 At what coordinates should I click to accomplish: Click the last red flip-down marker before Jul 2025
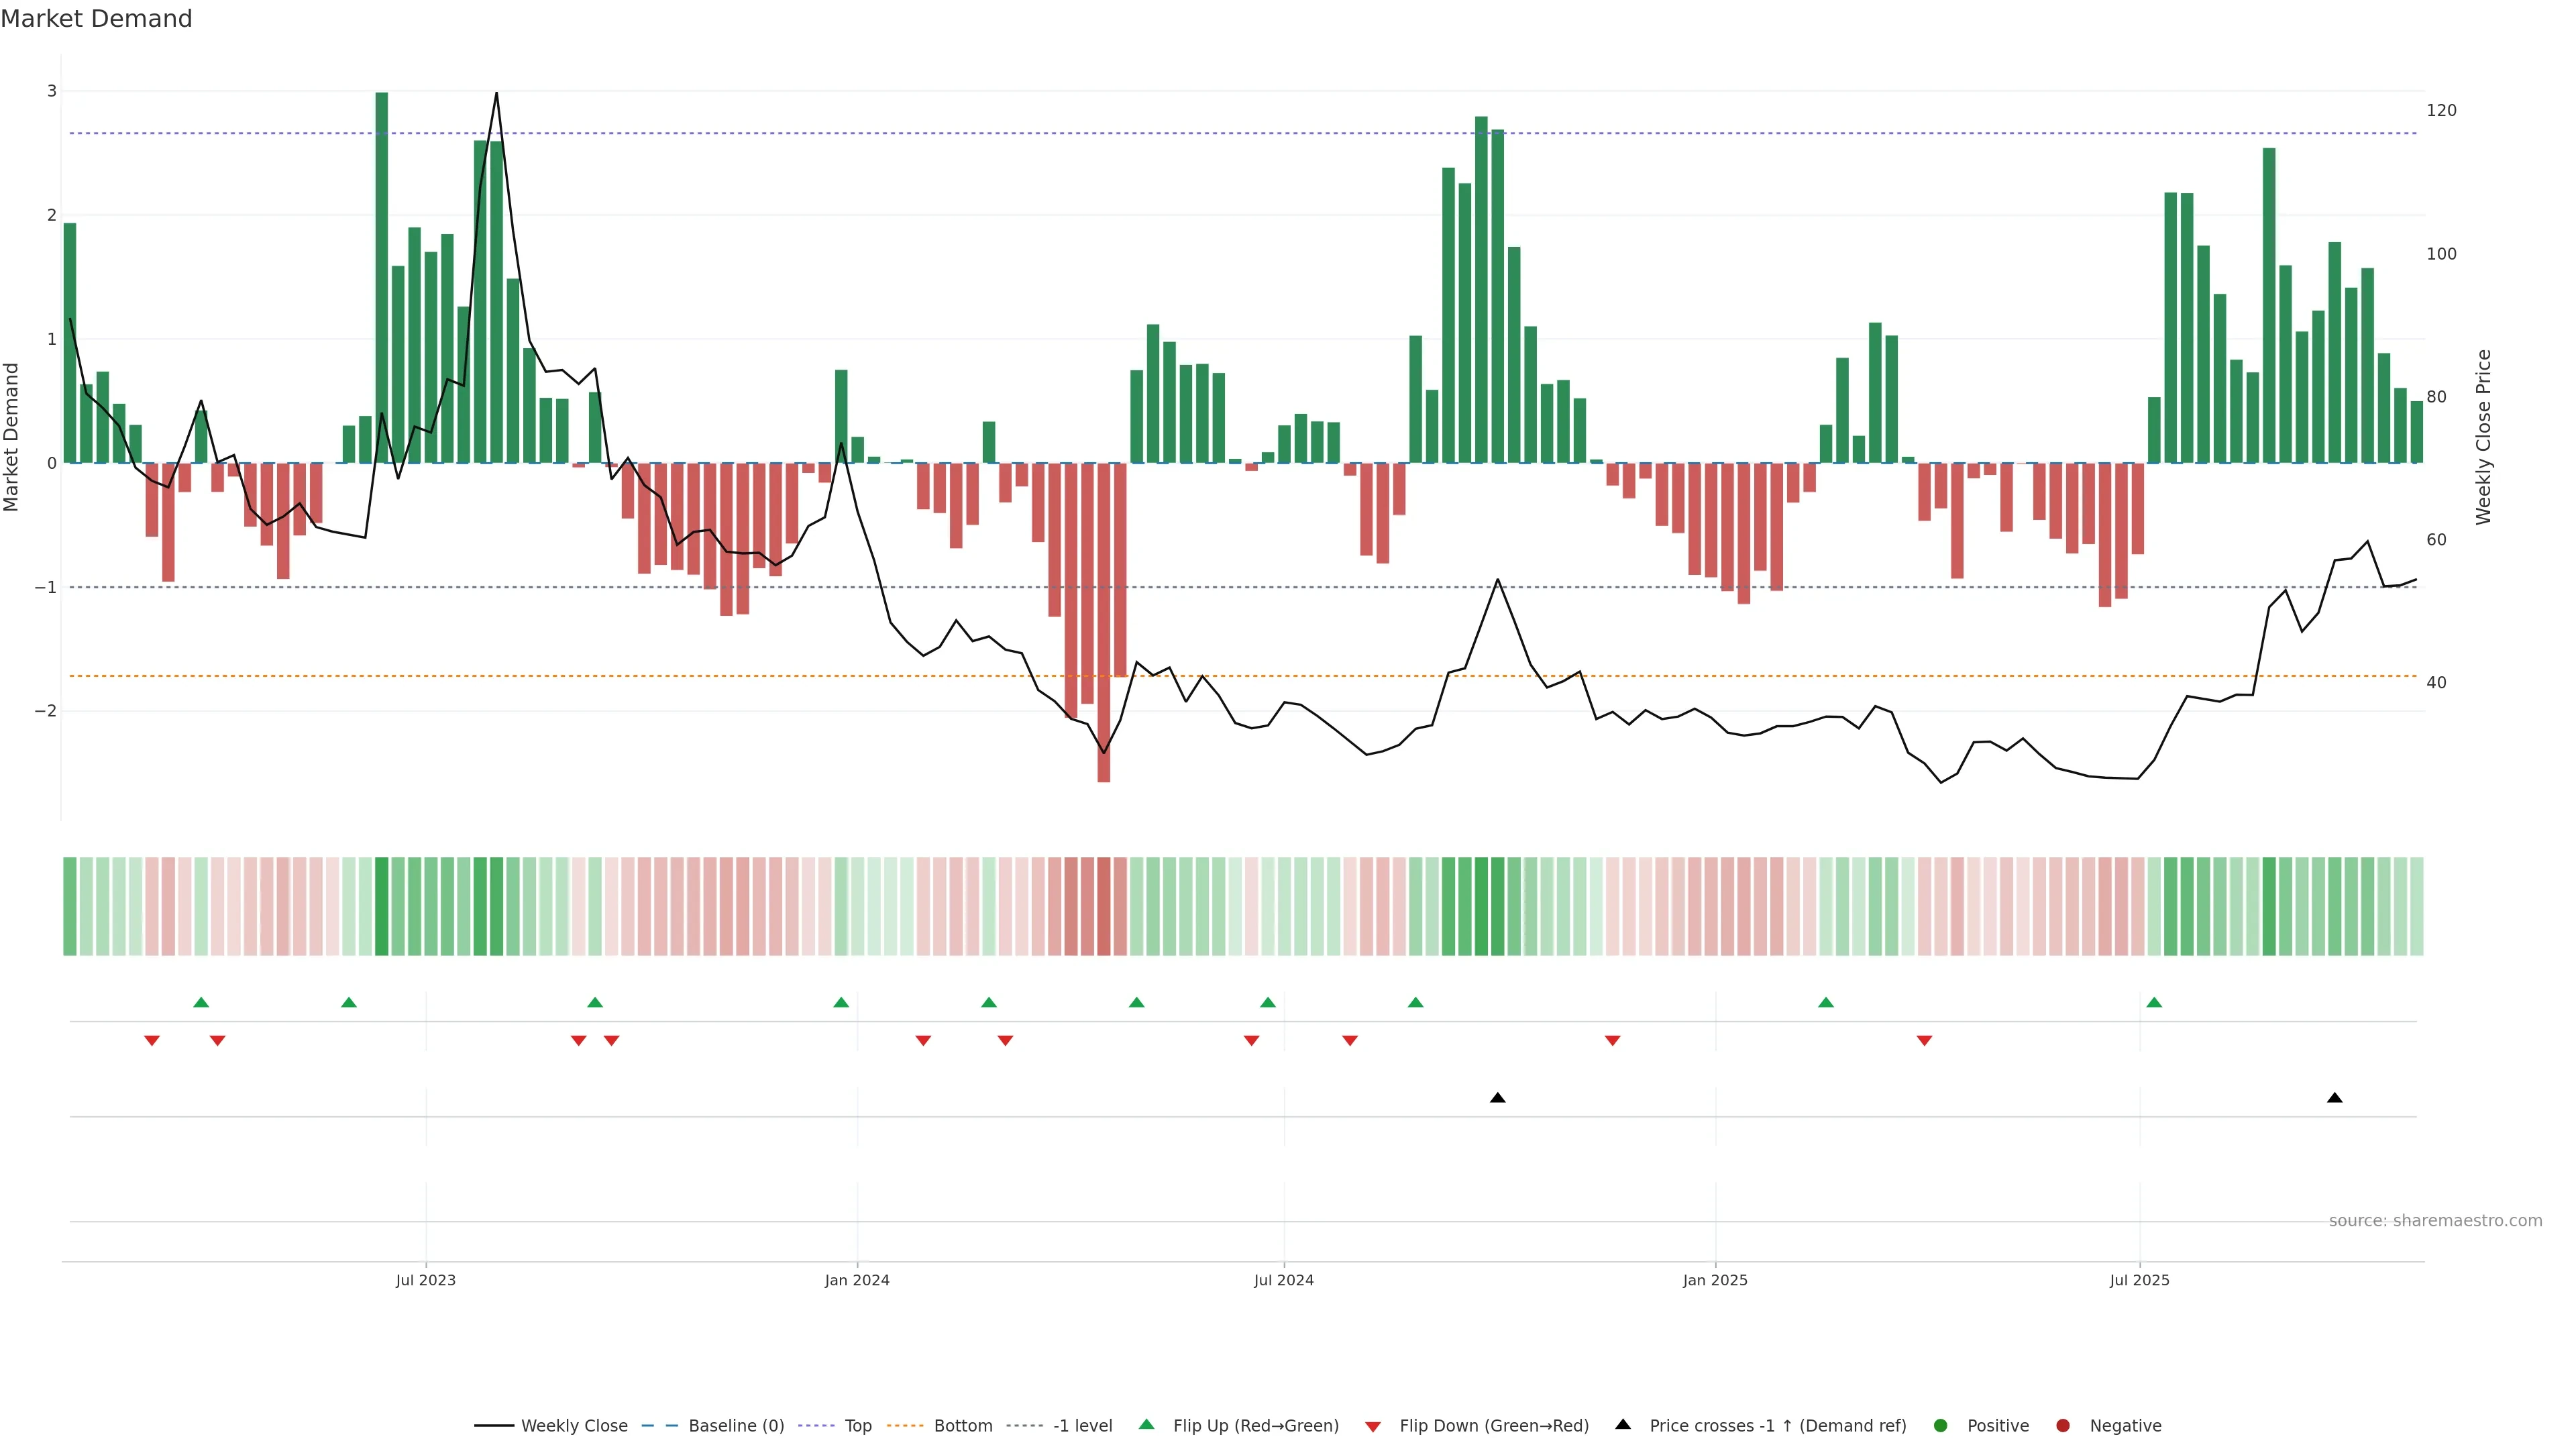(x=1924, y=1041)
